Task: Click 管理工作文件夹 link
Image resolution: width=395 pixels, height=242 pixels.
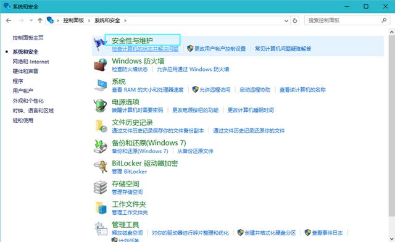Action: click(130, 212)
